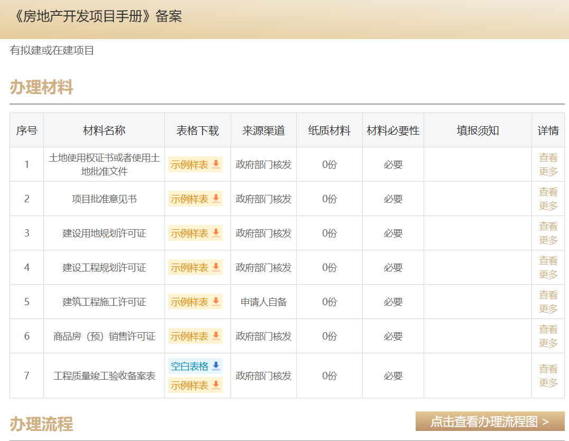Download 示例样表 for 商品房（预）销售许可证
The height and width of the screenshot is (441, 569).
point(195,336)
